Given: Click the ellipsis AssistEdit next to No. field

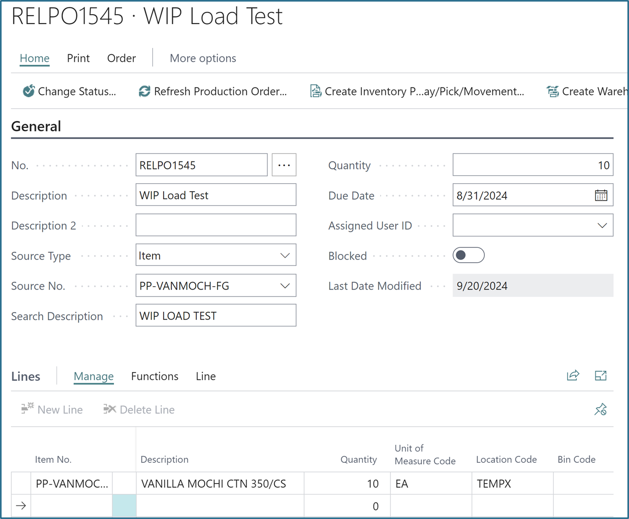Looking at the screenshot, I should 284,165.
